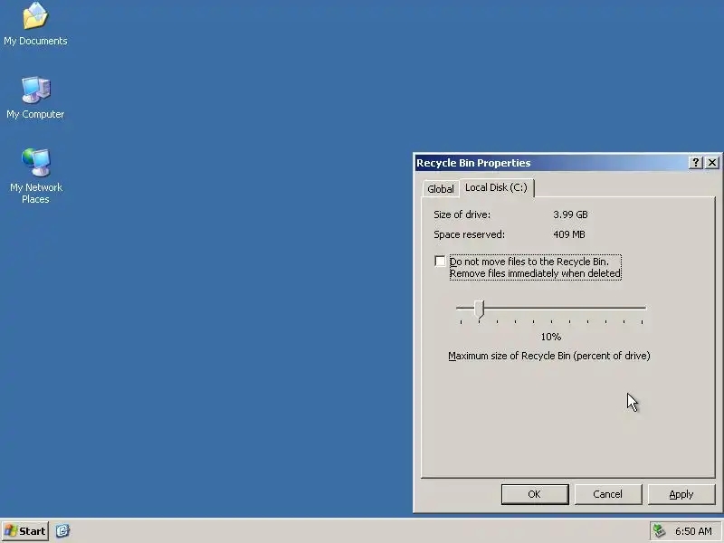
Task: Select the My Network Places icon
Action: click(35, 176)
